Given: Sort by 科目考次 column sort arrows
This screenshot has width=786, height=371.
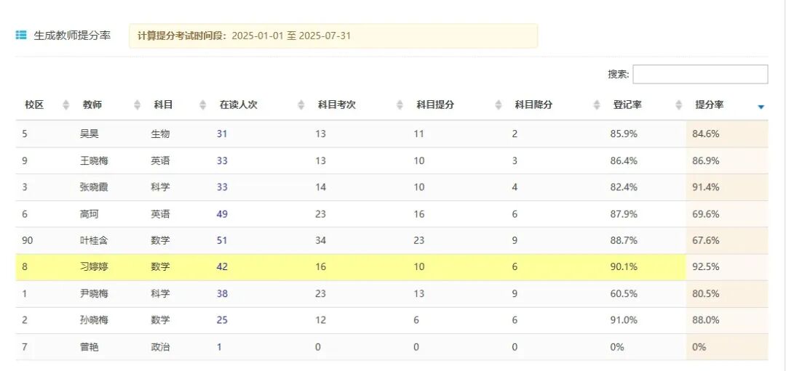Looking at the screenshot, I should pos(400,105).
